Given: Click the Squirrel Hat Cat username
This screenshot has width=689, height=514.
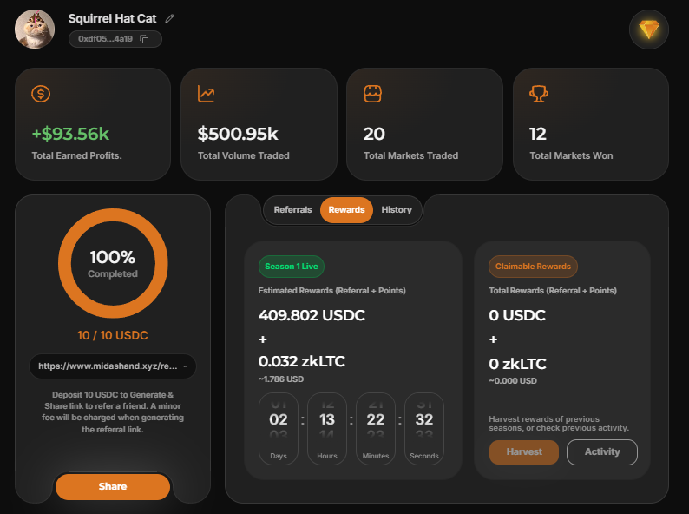Looking at the screenshot, I should pyautogui.click(x=112, y=18).
